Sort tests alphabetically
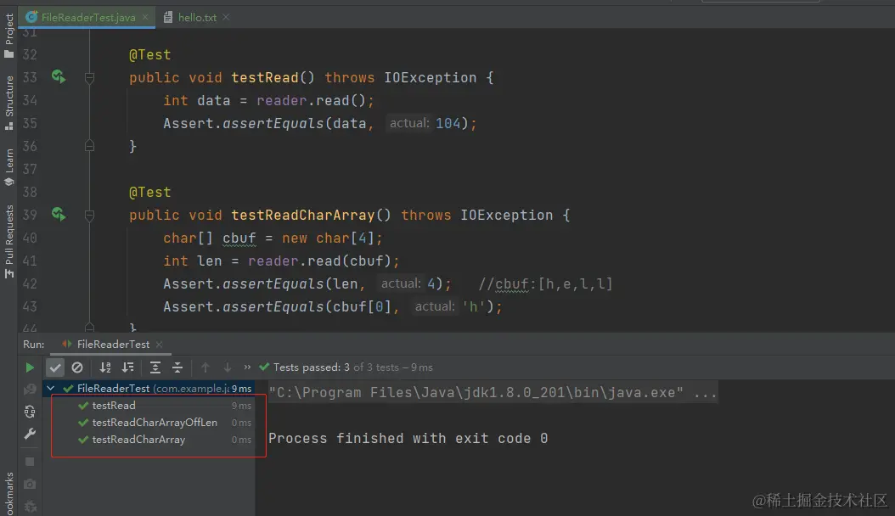 105,367
